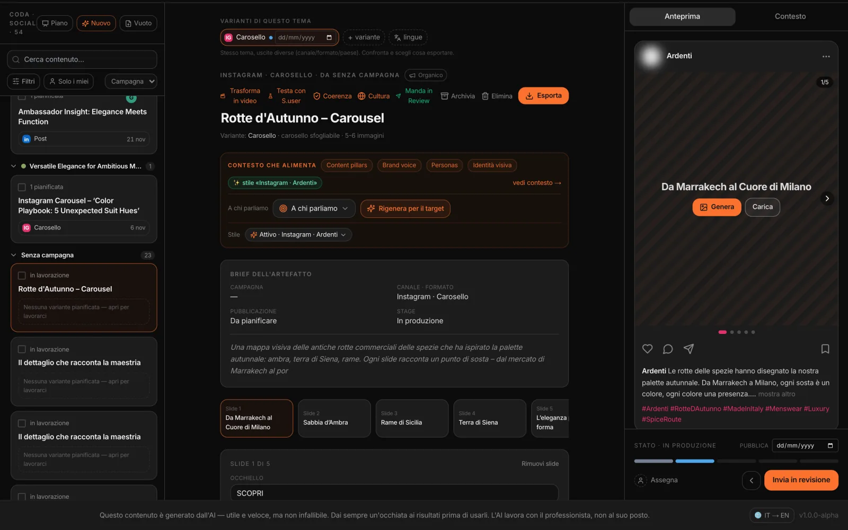Viewport: 848px width, 530px height.
Task: Tick checkbox on second Il dettaglio che racconta card
Action: (22, 423)
